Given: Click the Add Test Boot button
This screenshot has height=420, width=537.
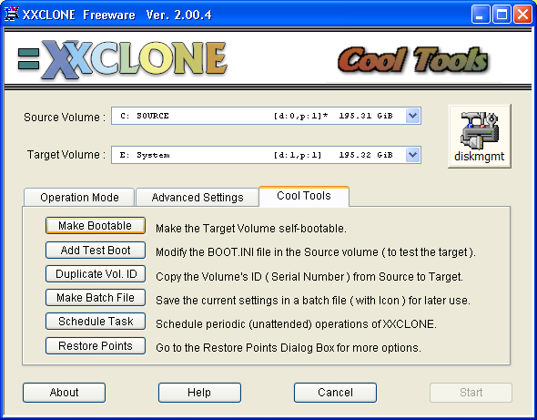Looking at the screenshot, I should [96, 251].
